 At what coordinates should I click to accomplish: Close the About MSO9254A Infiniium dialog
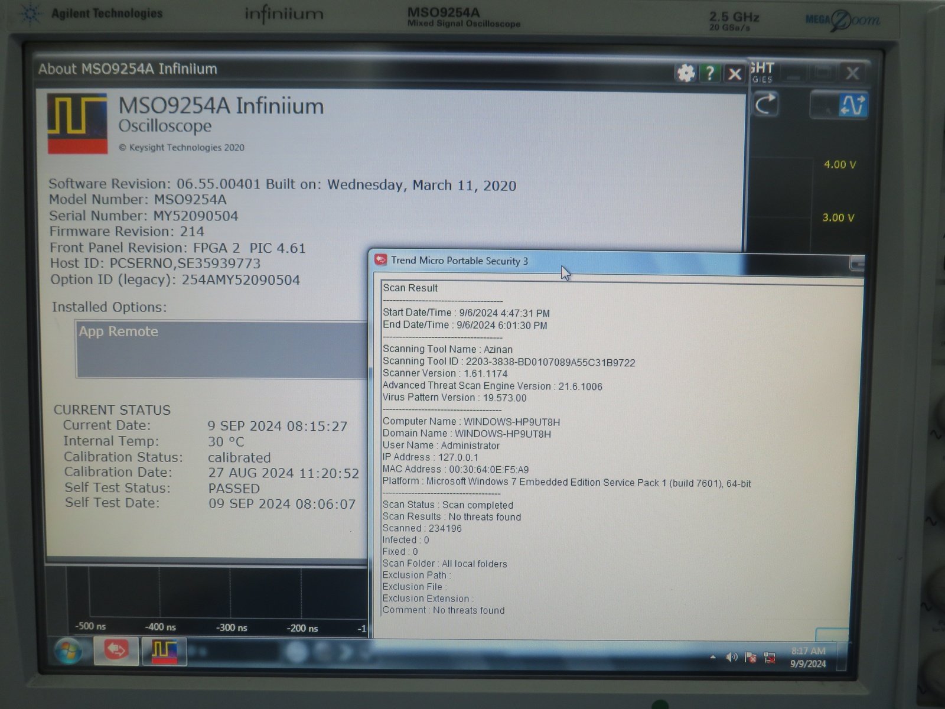tap(735, 74)
